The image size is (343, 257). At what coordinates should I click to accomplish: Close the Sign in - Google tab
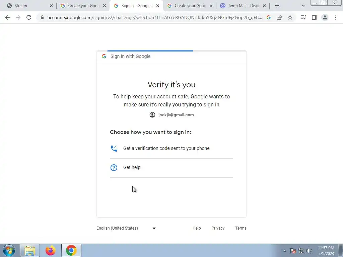point(158,6)
